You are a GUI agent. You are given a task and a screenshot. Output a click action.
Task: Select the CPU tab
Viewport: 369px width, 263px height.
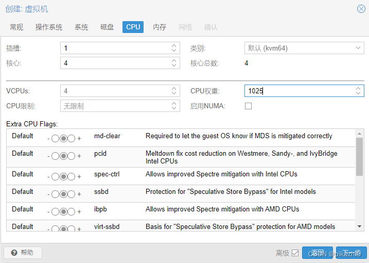(x=133, y=27)
